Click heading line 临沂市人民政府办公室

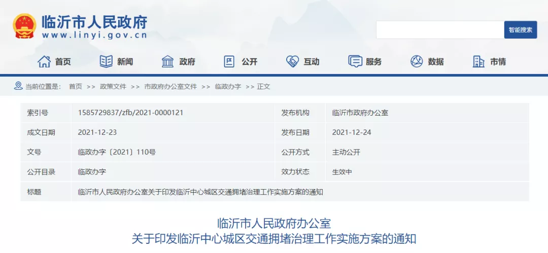(x=274, y=223)
